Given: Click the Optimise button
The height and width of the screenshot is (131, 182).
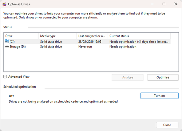Looking at the screenshot, I should pos(163,77).
